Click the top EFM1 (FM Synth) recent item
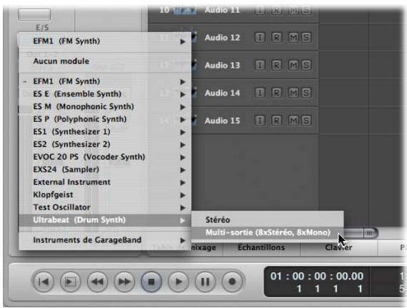 click(105, 41)
